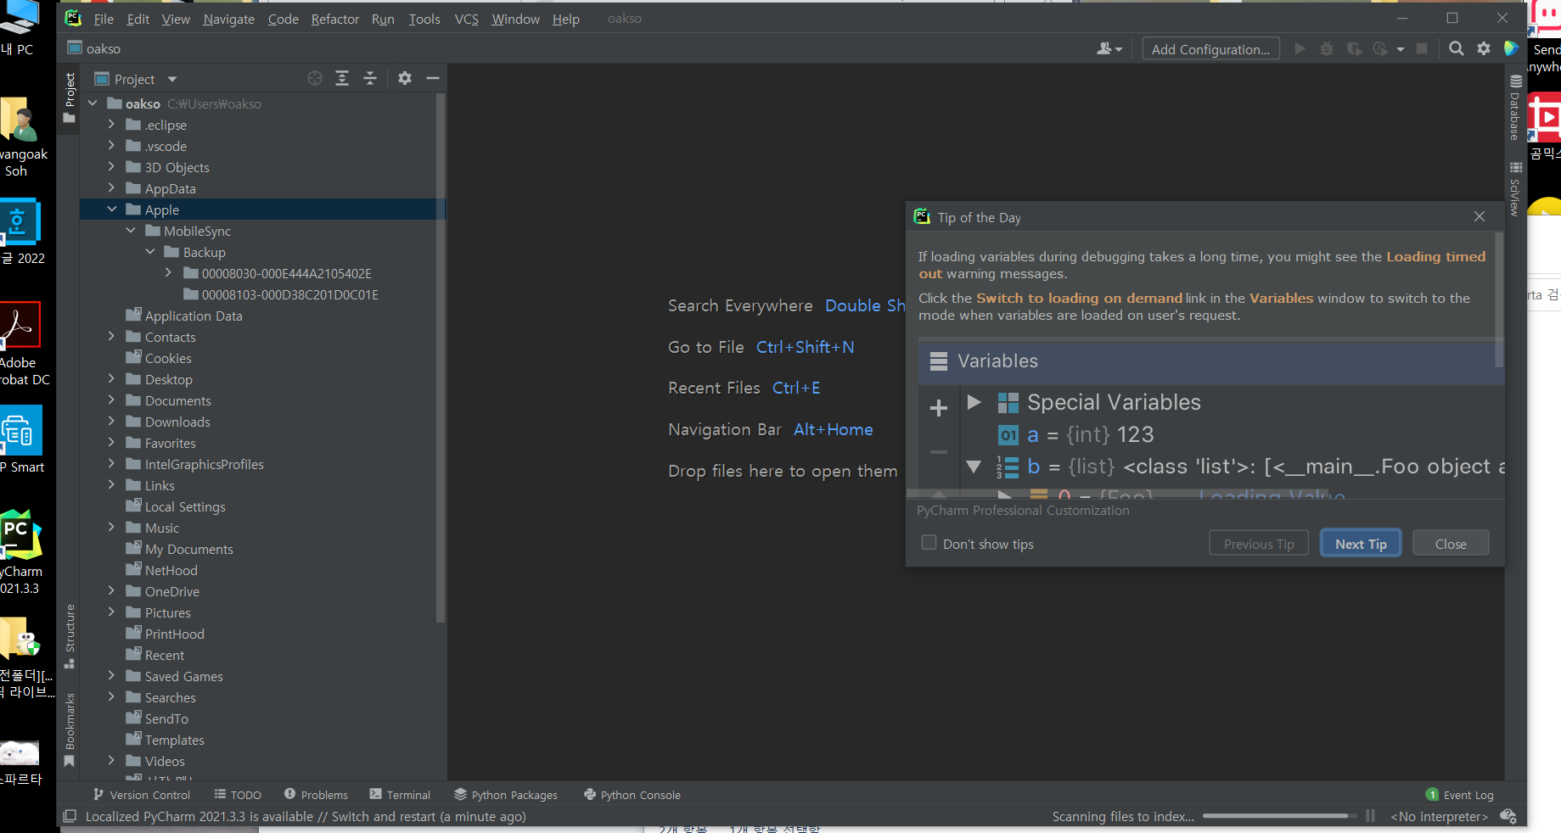The height and width of the screenshot is (833, 1561).
Task: Open the Refactor menu
Action: tap(335, 19)
